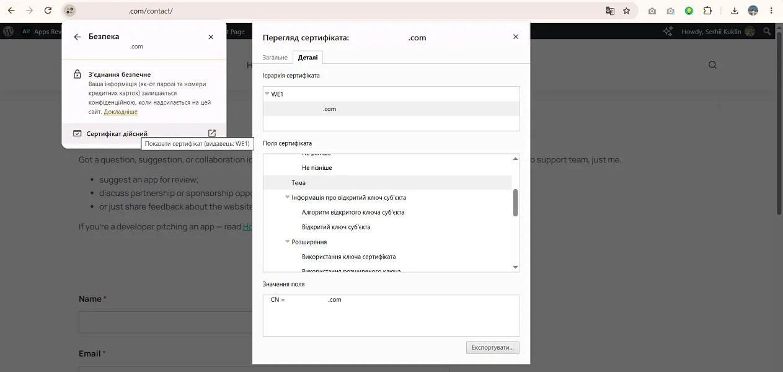Select the Деталі tab
Image resolution: width=783 pixels, height=372 pixels.
tap(308, 58)
